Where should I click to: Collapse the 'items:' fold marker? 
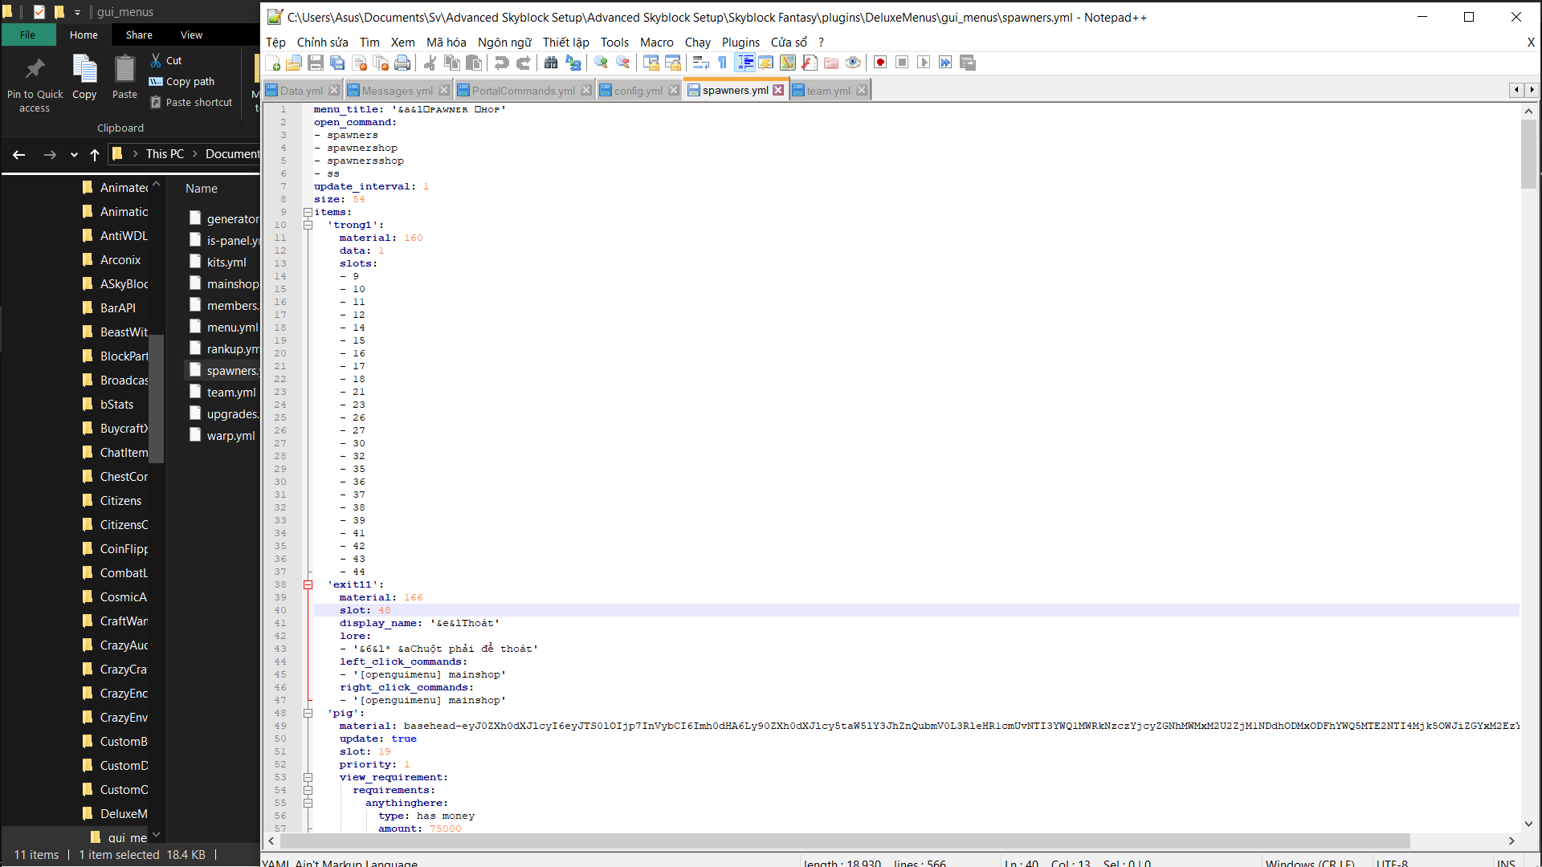coord(308,212)
